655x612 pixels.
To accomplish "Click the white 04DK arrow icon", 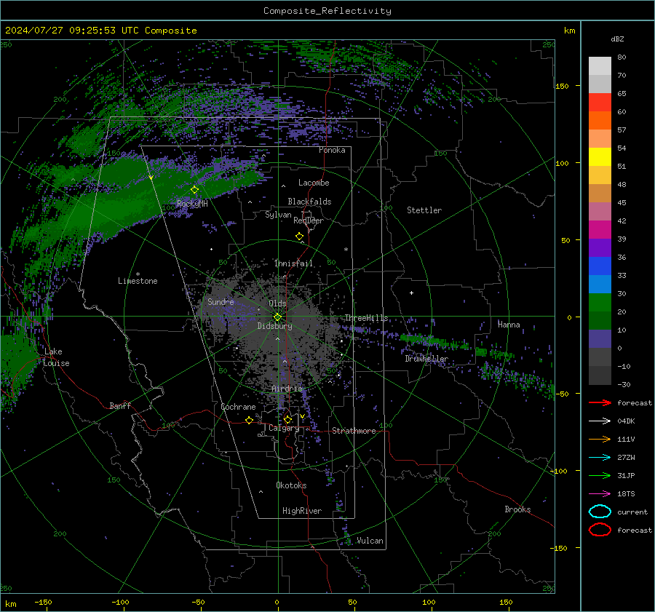I will point(600,421).
